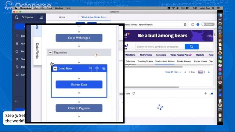Open the Help menu in the menu bar
The width and height of the screenshot is (235, 132).
(x=68, y=8)
